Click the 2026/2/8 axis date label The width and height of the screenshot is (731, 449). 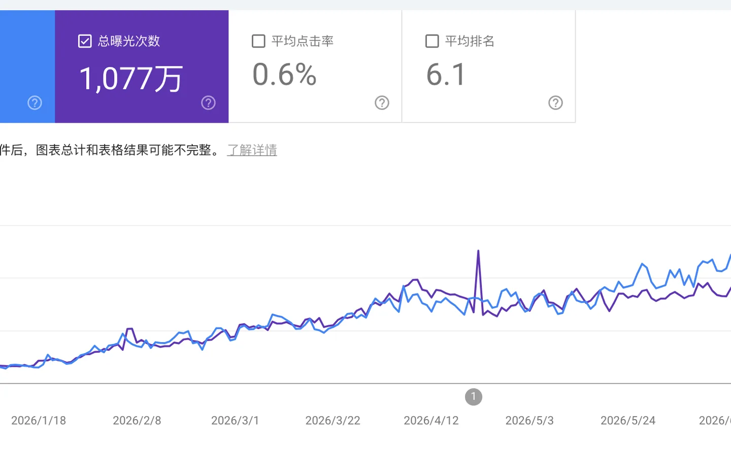coord(137,421)
